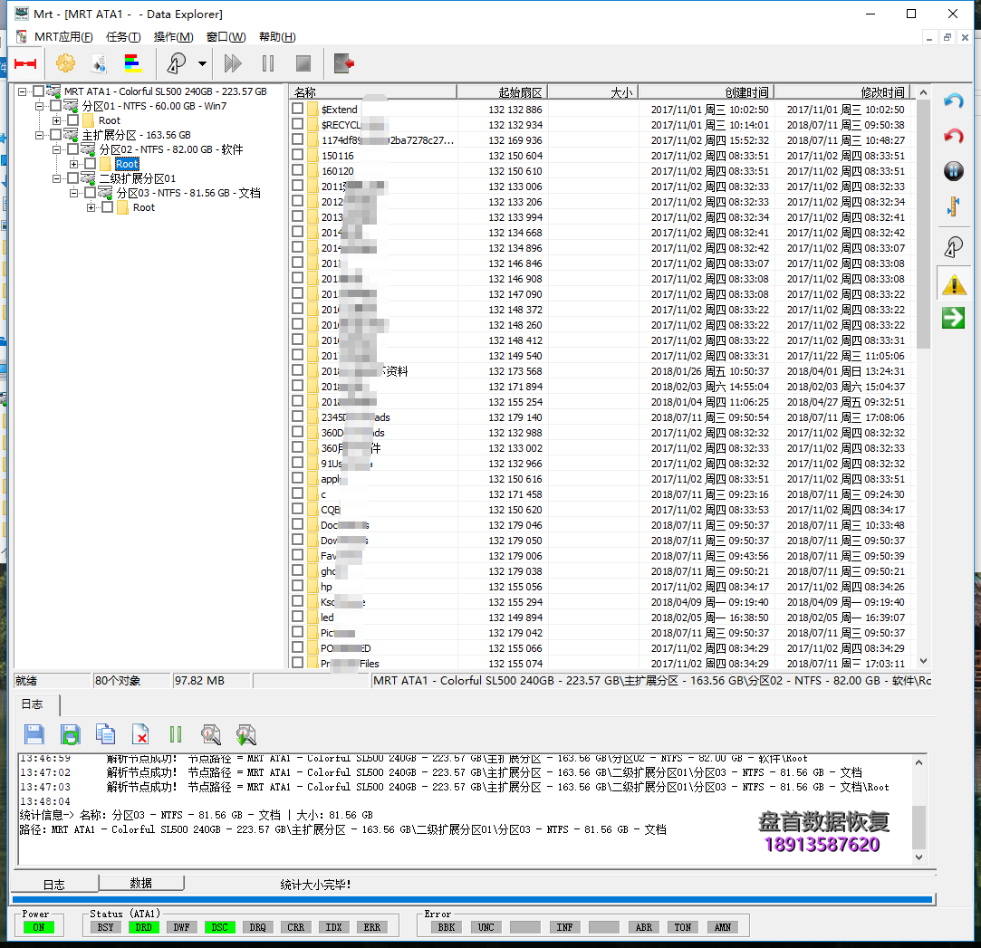Screen dimensions: 981x948
Task: Click the orange gear settings toolbar icon
Action: click(65, 63)
